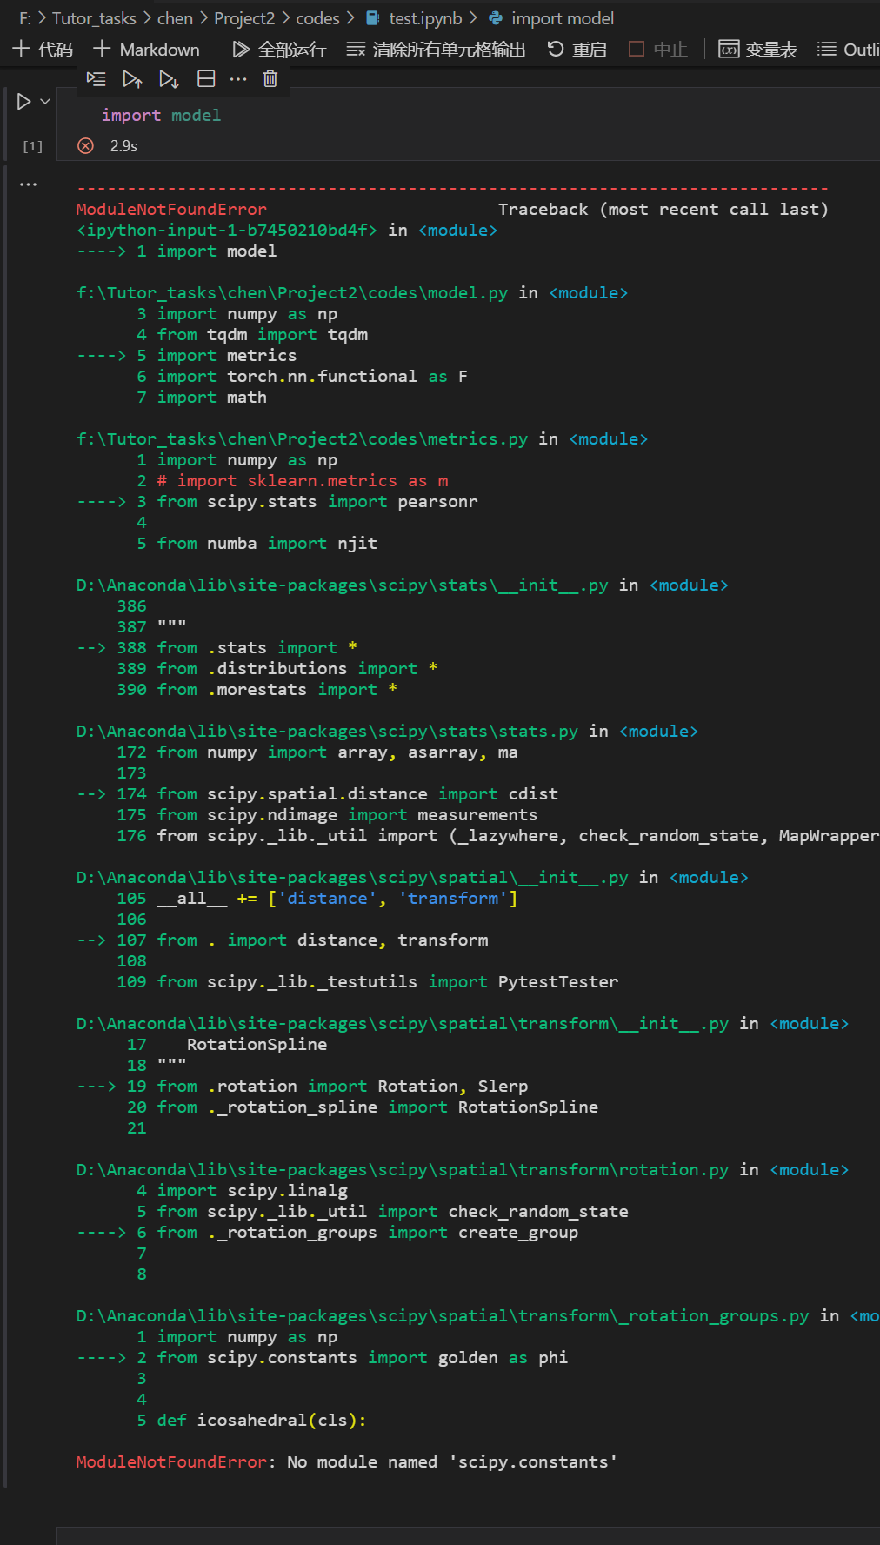880x1545 pixels.
Task: Click the run by line icon
Action: click(x=97, y=79)
